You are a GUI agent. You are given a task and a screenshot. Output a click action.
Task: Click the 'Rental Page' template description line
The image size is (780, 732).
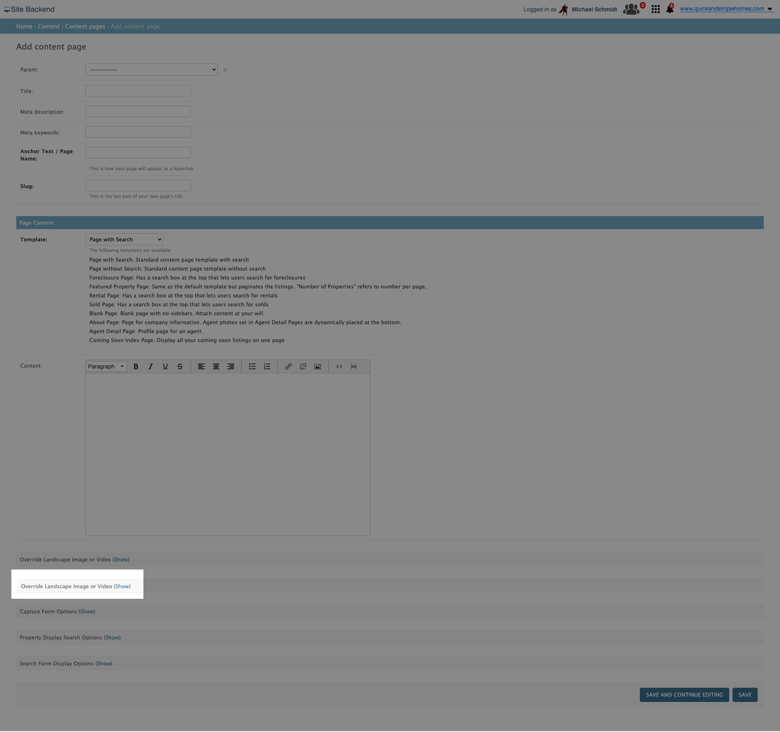(183, 296)
